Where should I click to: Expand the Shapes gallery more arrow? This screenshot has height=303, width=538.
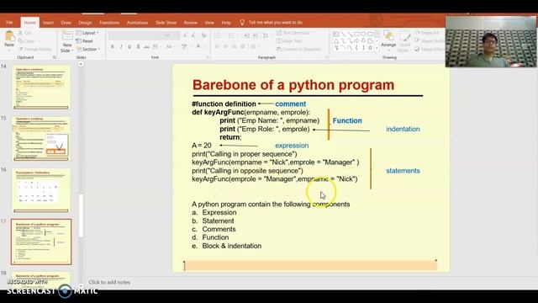coord(377,49)
